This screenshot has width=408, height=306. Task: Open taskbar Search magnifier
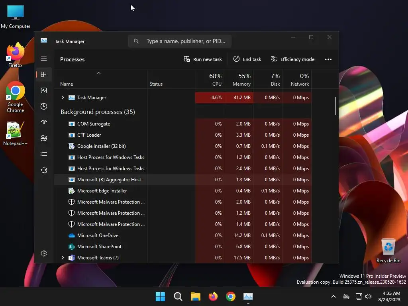(x=178, y=296)
